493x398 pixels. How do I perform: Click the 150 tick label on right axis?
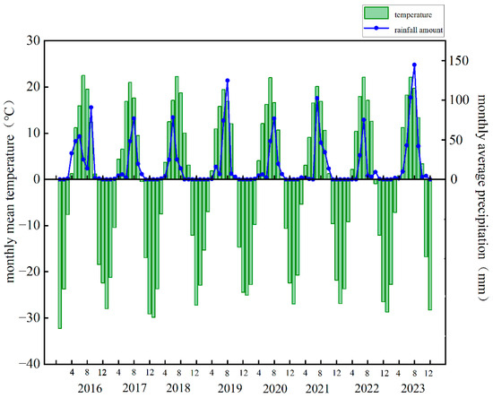point(461,60)
